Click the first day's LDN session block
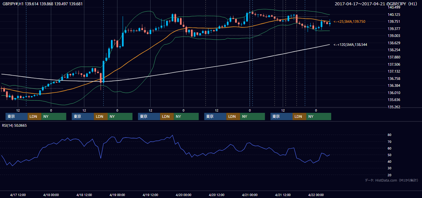422x198 pixels. 34,116
